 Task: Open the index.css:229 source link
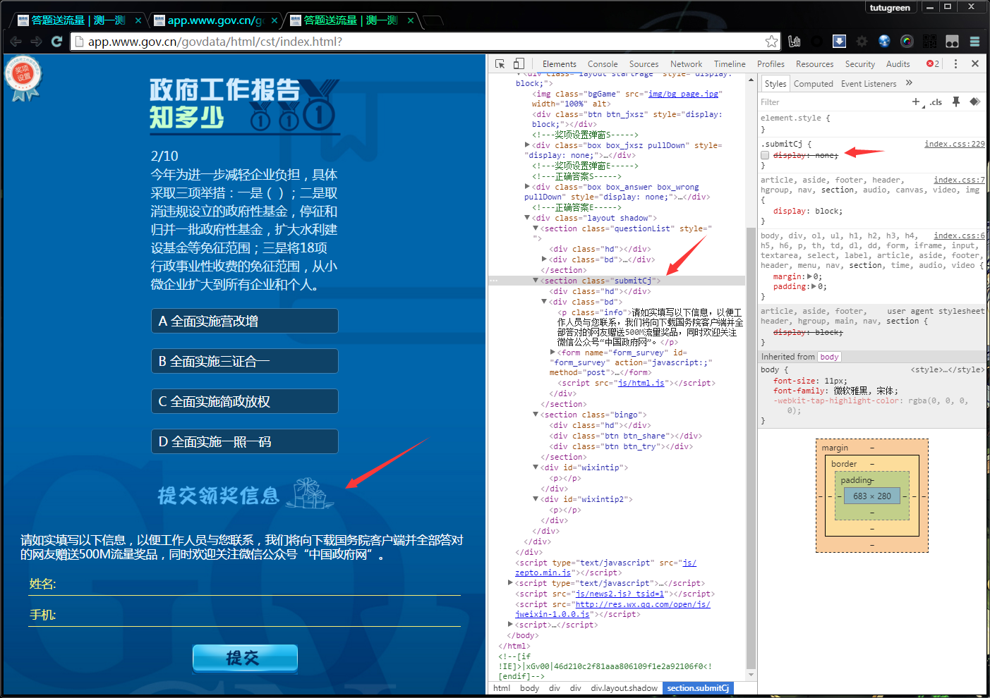pos(955,144)
